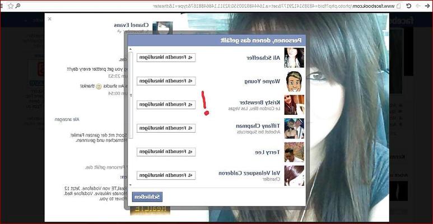433x224 pixels.
Task: Open Tiffany Chapman's profile picture
Action: (294, 128)
